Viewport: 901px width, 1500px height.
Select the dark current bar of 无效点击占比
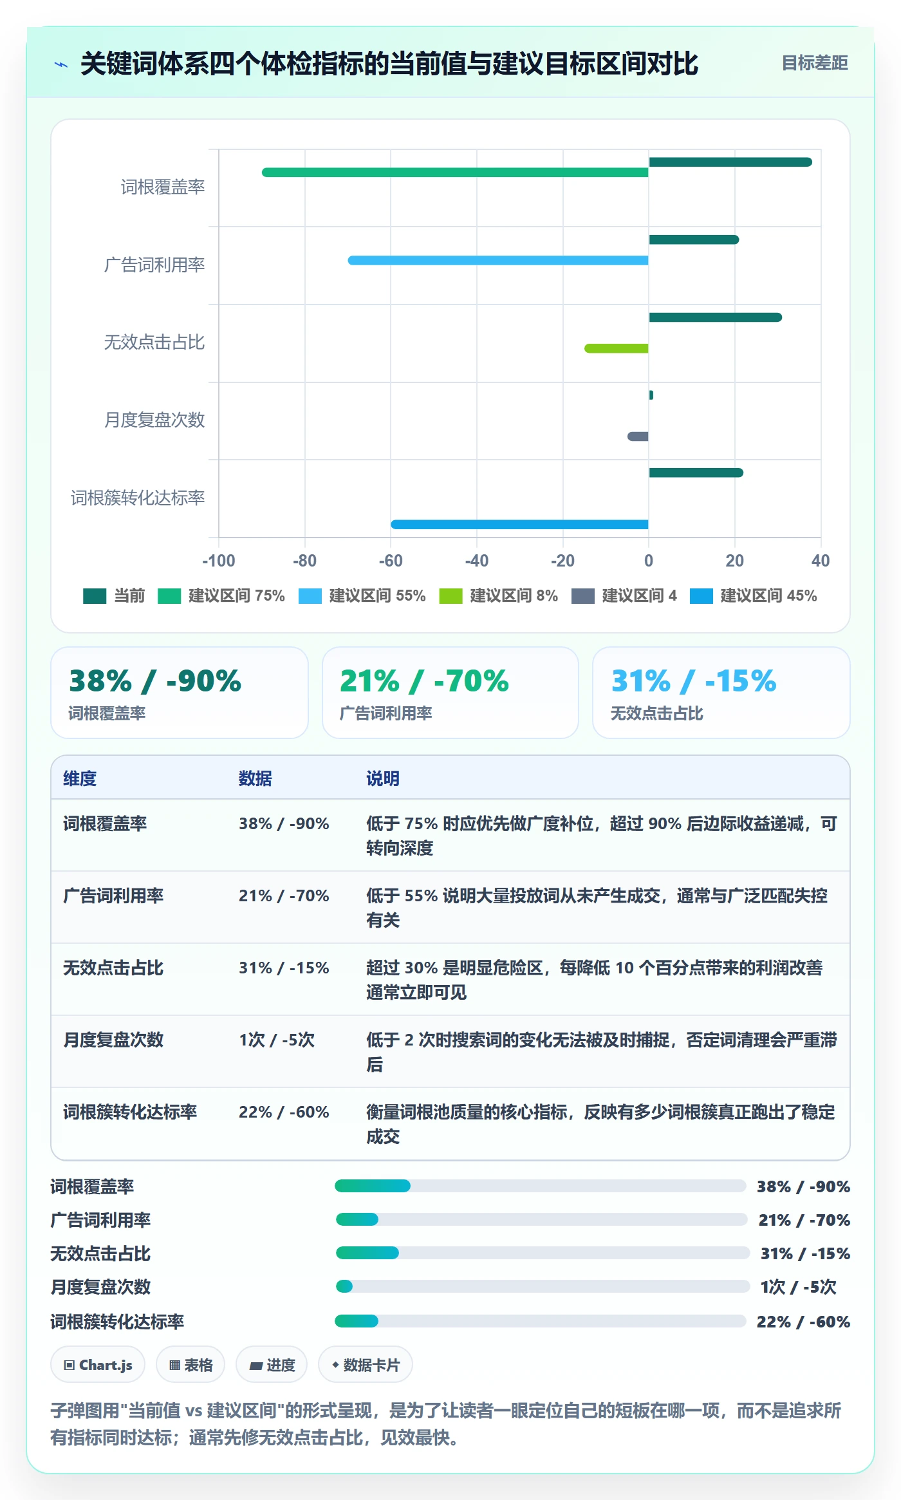click(715, 317)
